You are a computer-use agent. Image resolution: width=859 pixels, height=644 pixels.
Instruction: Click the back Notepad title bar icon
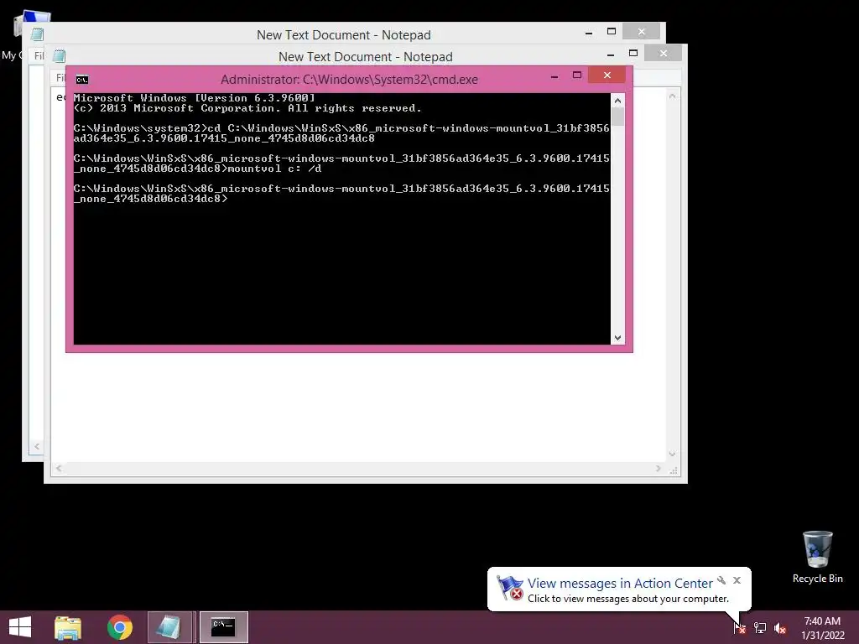point(37,34)
